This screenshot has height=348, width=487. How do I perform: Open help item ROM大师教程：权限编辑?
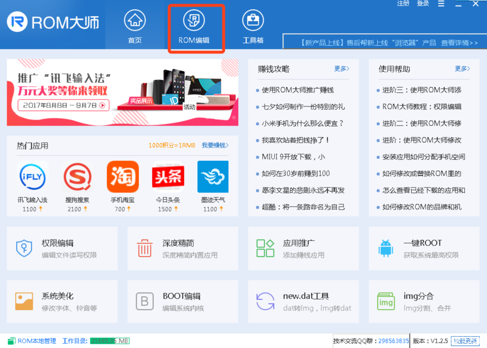(422, 106)
